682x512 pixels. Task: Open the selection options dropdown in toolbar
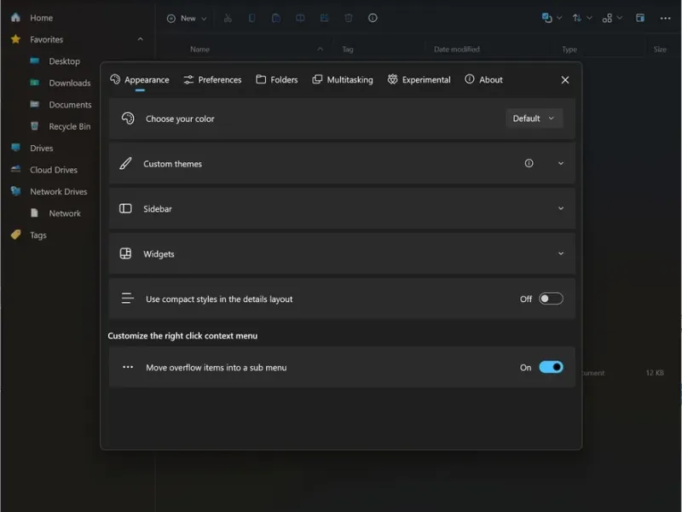(552, 18)
